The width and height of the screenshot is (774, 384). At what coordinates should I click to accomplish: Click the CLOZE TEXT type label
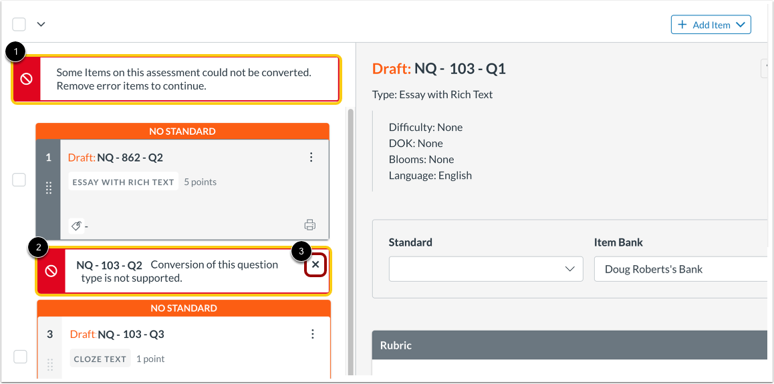pos(100,359)
